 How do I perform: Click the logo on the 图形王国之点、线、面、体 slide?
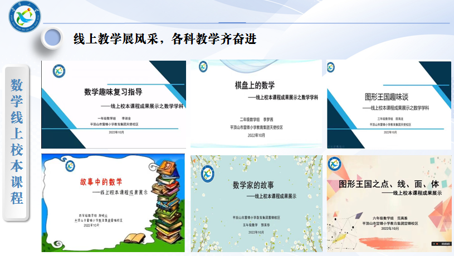335,165
